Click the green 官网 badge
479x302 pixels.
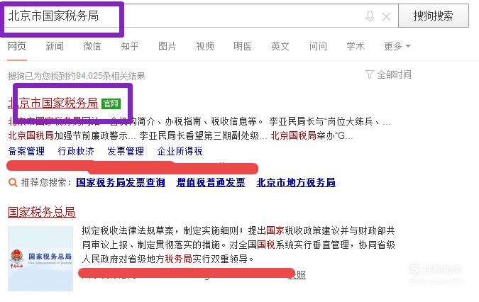tap(111, 104)
